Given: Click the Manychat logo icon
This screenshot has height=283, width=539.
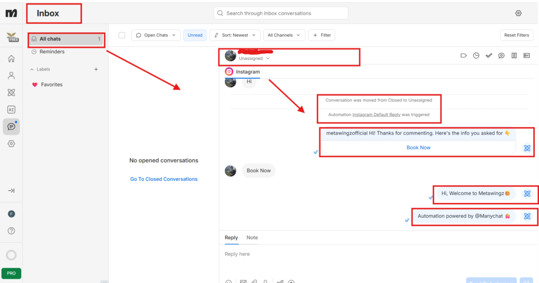Looking at the screenshot, I should [12, 13].
